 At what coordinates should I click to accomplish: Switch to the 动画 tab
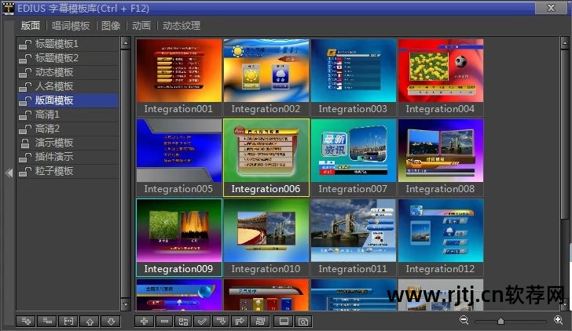141,25
